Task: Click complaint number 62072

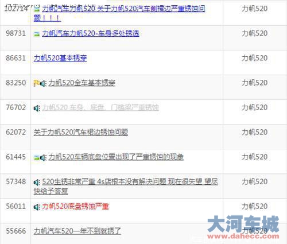Action: (x=16, y=132)
